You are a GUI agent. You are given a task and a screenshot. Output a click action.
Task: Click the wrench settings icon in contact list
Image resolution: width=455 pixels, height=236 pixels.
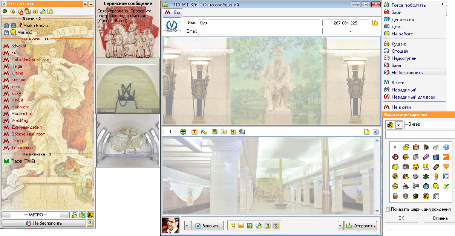pos(42,11)
